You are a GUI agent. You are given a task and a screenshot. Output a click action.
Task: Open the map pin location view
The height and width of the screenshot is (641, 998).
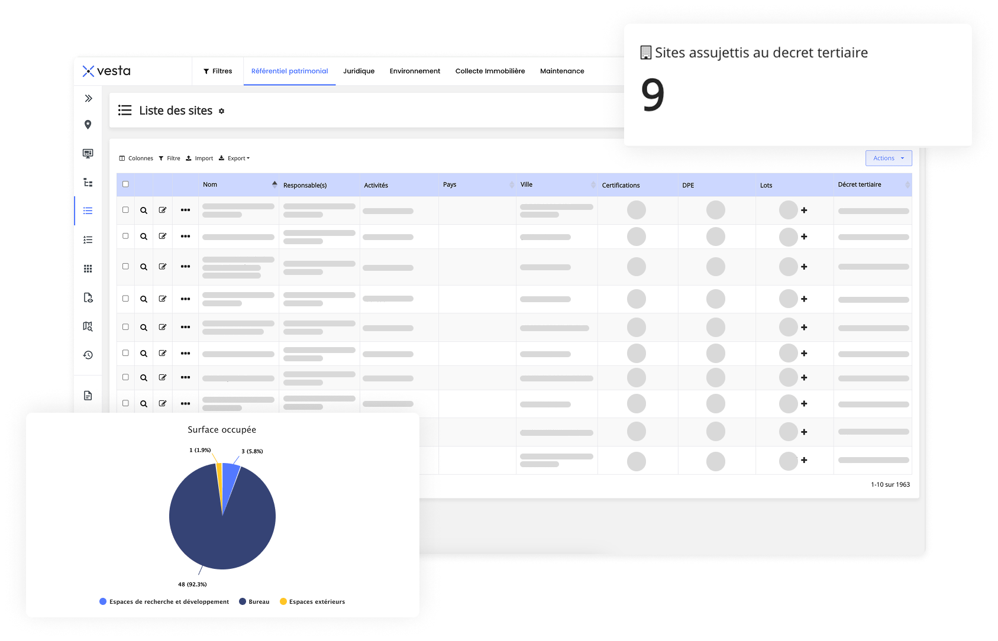point(88,125)
